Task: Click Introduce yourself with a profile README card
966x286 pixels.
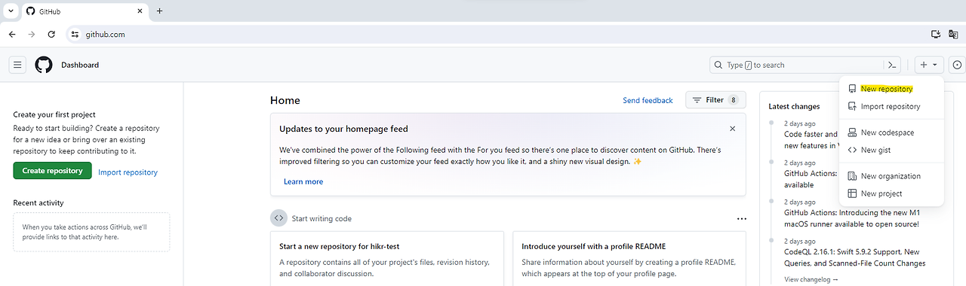Action: click(x=629, y=258)
